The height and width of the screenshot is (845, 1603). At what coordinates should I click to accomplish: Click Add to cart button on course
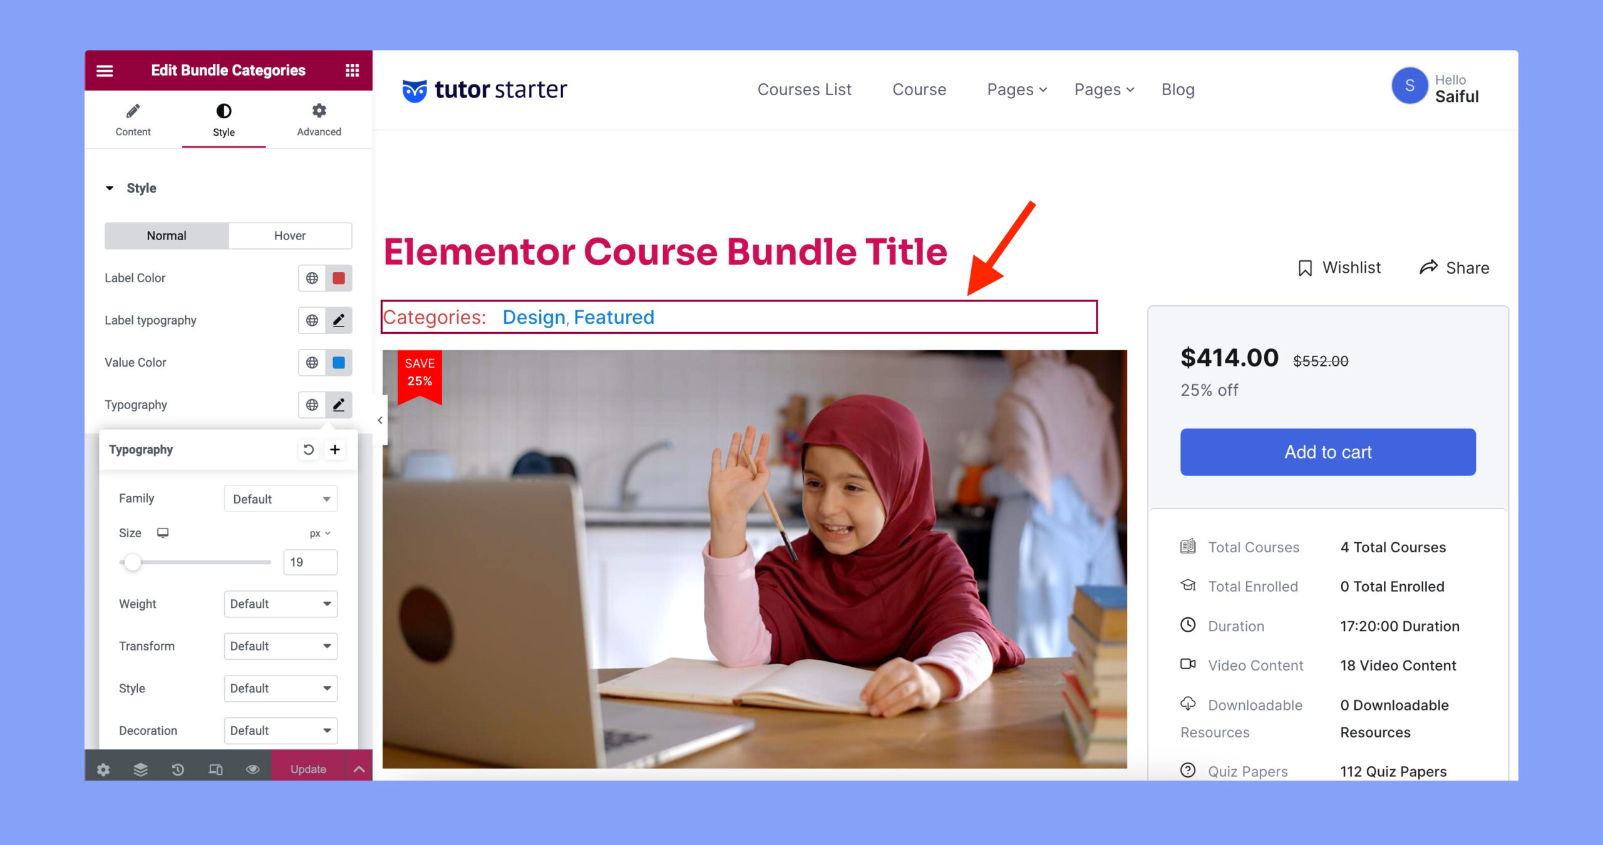[1327, 452]
